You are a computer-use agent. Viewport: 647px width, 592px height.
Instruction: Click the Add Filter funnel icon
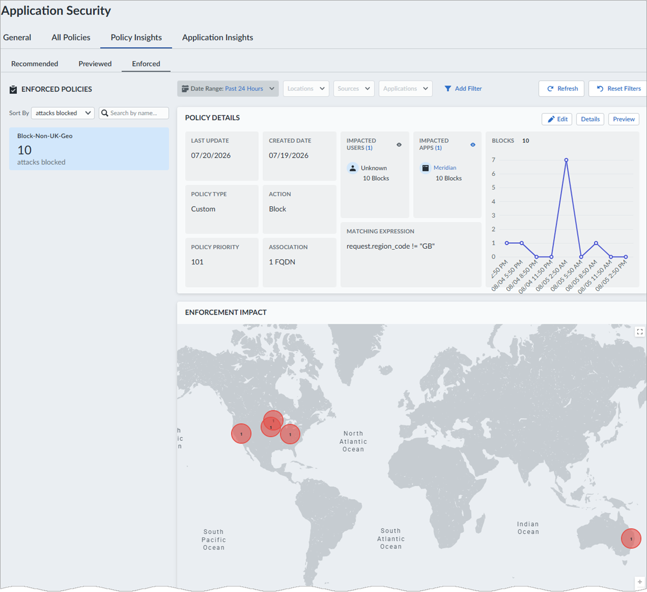click(x=448, y=89)
